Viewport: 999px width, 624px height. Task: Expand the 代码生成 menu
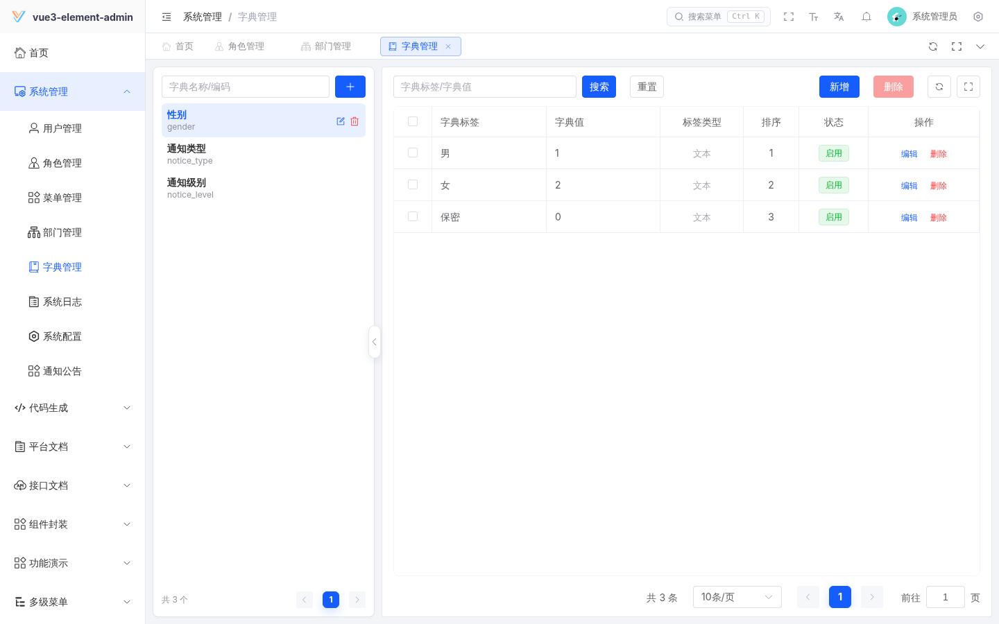coord(73,408)
